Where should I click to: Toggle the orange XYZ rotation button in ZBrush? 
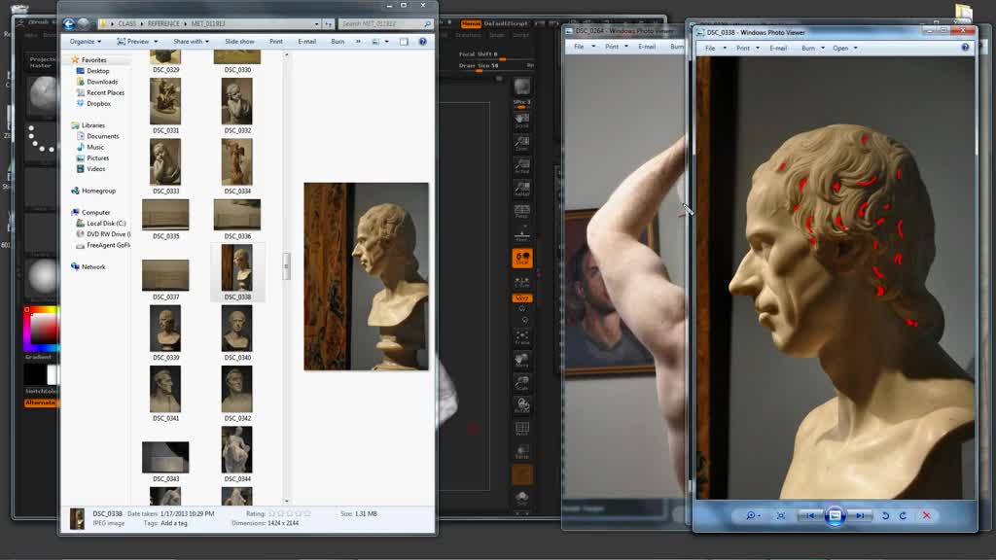pyautogui.click(x=522, y=297)
